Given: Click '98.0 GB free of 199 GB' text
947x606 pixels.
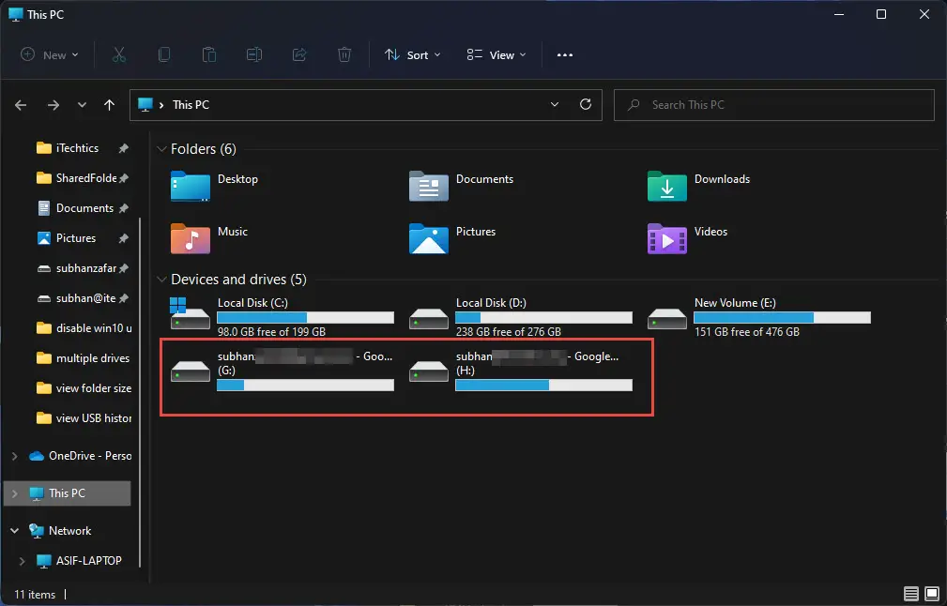Looking at the screenshot, I should pos(271,332).
